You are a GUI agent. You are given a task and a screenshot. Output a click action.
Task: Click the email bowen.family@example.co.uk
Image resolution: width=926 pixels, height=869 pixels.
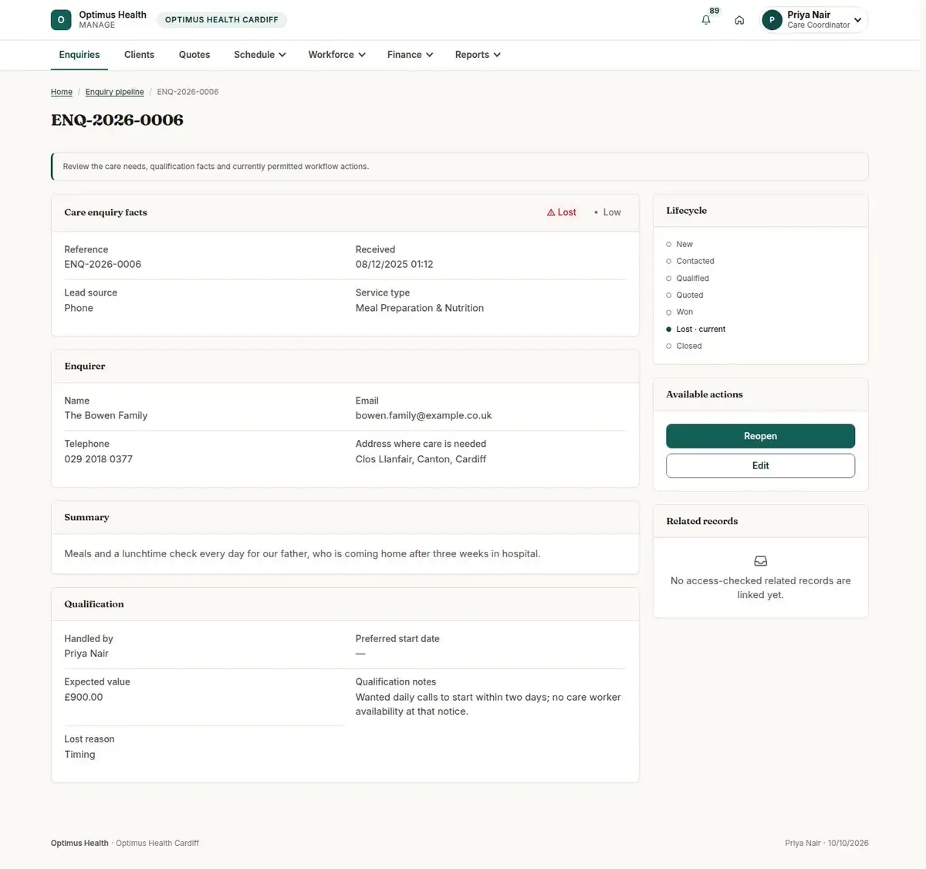tap(424, 415)
